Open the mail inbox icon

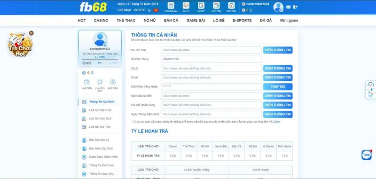point(289,7)
